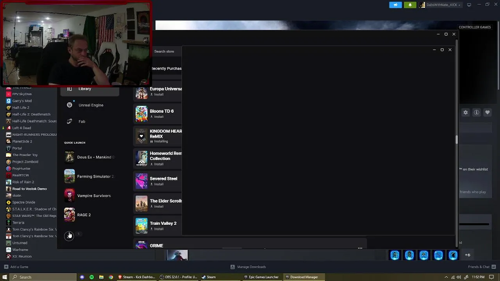The width and height of the screenshot is (500, 281).
Task: Click the Fab logo icon
Action: pos(70,121)
